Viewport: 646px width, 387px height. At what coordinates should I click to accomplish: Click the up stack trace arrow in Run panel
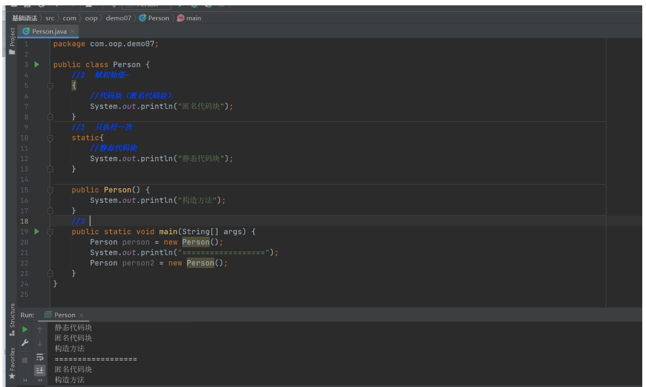pos(40,329)
